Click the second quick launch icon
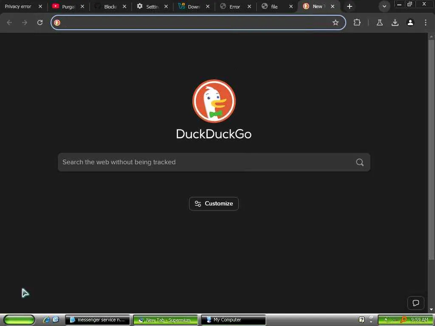The height and width of the screenshot is (326, 435). point(56,320)
